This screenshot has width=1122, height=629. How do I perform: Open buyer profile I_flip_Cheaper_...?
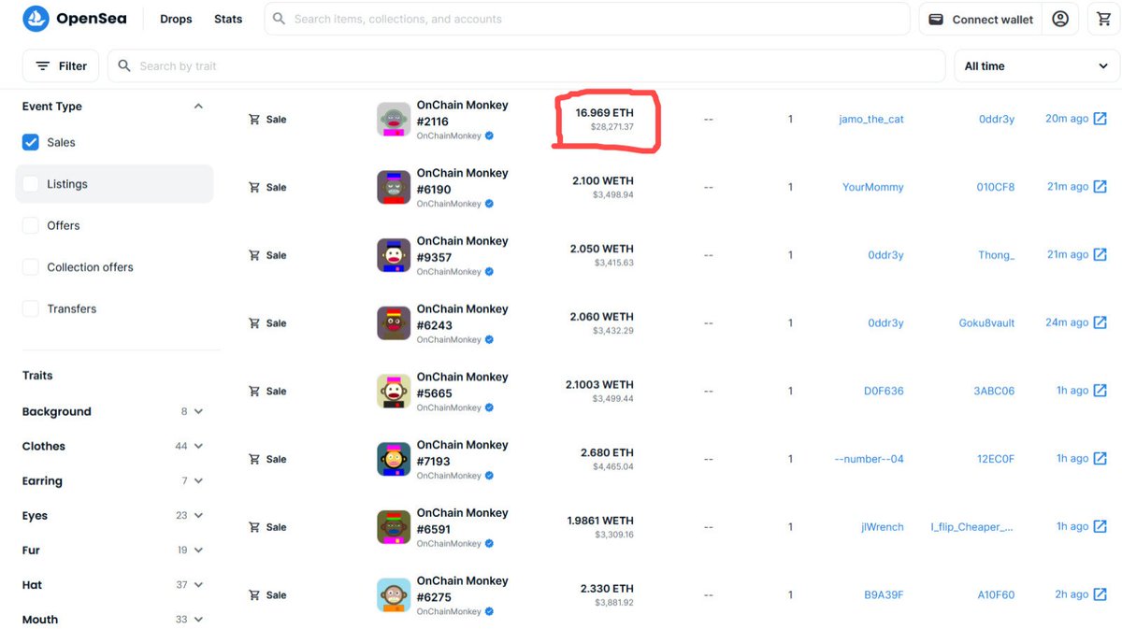click(972, 527)
